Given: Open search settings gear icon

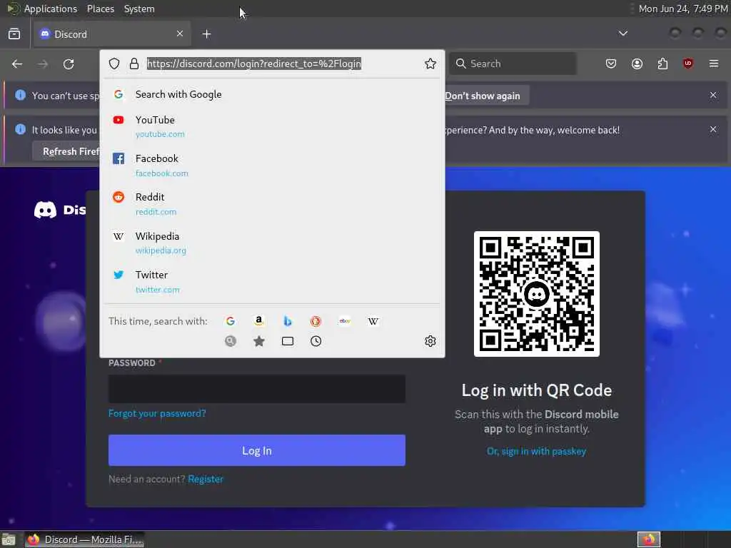Looking at the screenshot, I should click(x=430, y=341).
